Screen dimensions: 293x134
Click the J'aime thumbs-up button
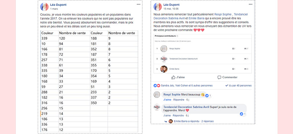point(178,77)
